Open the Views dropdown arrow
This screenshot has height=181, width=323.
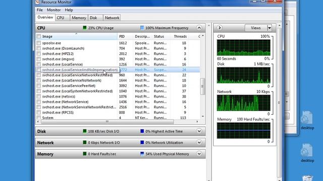270,28
